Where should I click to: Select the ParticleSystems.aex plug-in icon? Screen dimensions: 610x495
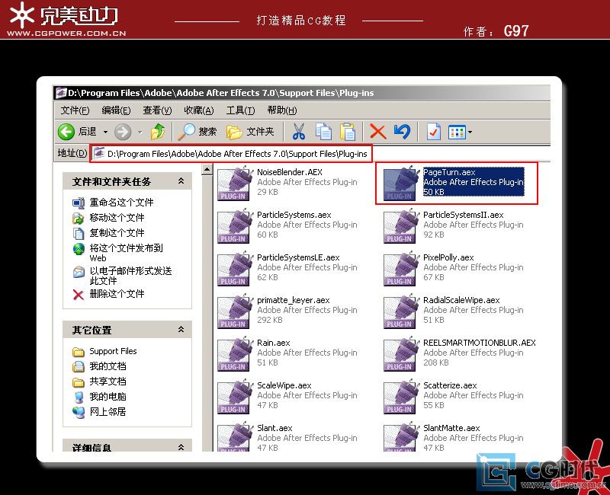pyautogui.click(x=235, y=225)
